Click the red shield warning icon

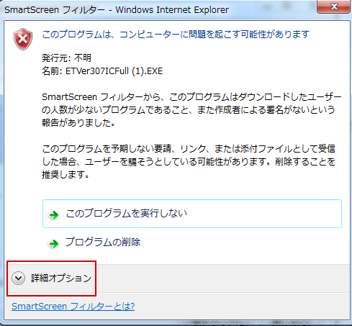pos(23,39)
